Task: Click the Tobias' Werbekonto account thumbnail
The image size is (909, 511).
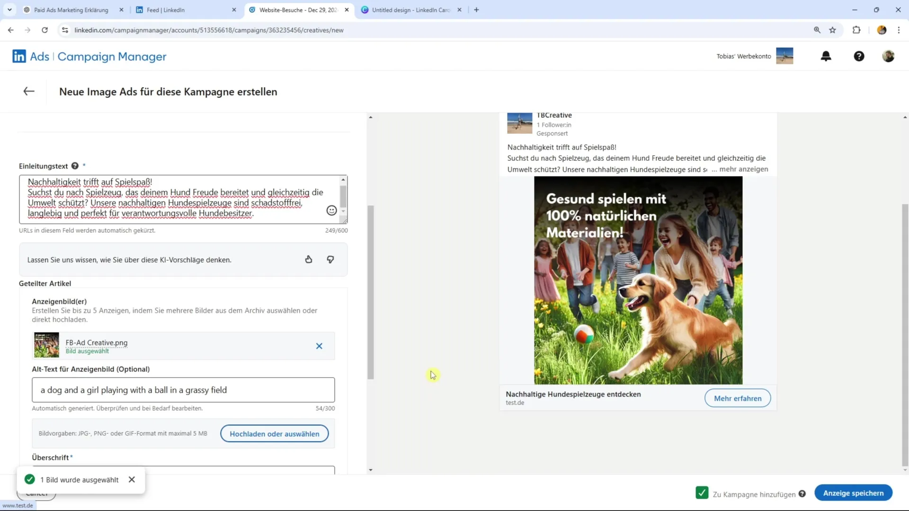Action: (784, 56)
